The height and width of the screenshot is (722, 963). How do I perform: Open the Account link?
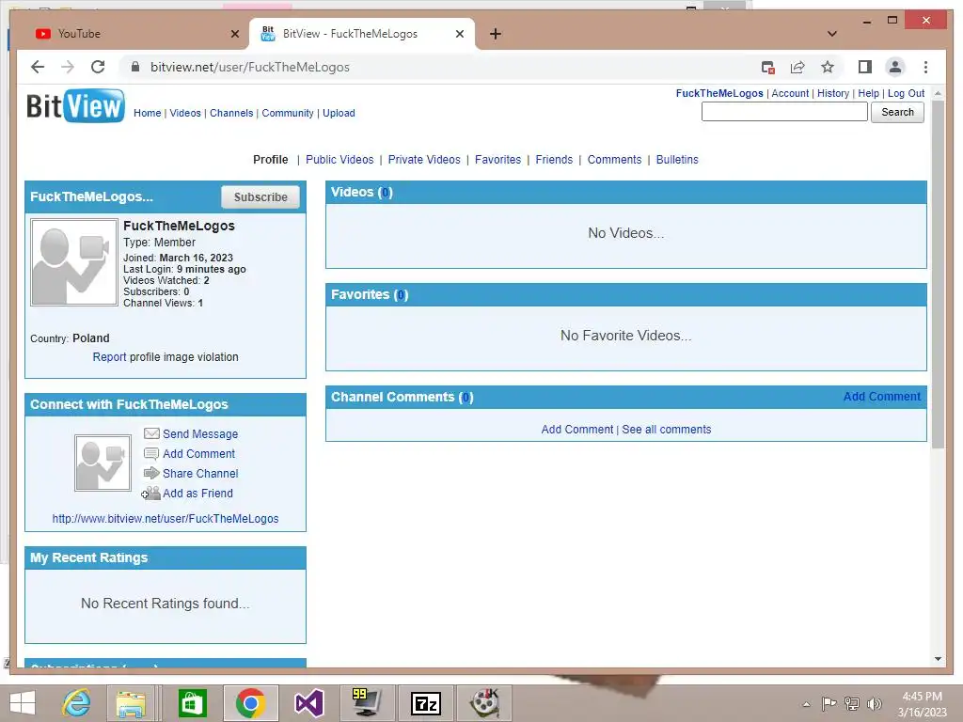coord(790,93)
